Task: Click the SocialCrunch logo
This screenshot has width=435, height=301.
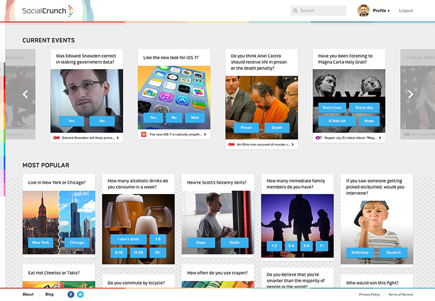Action: pyautogui.click(x=49, y=11)
